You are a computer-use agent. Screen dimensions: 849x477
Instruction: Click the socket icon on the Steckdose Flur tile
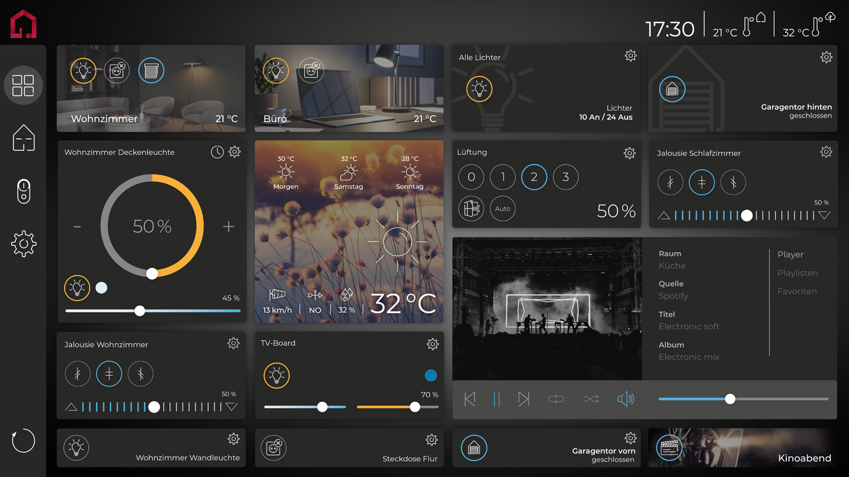[274, 448]
